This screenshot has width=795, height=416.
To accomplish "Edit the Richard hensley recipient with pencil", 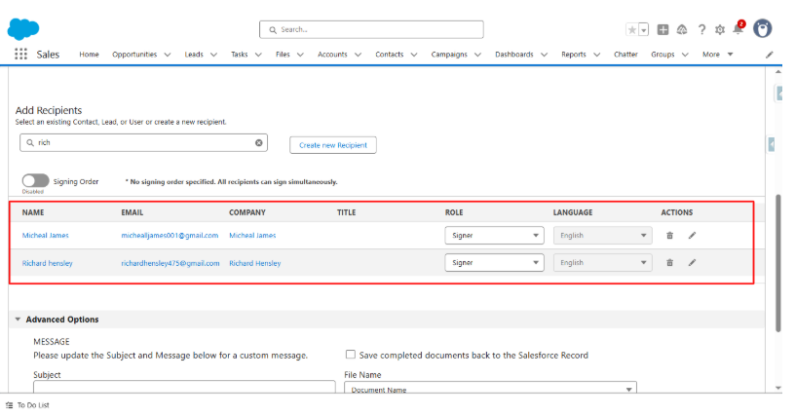I will (692, 262).
